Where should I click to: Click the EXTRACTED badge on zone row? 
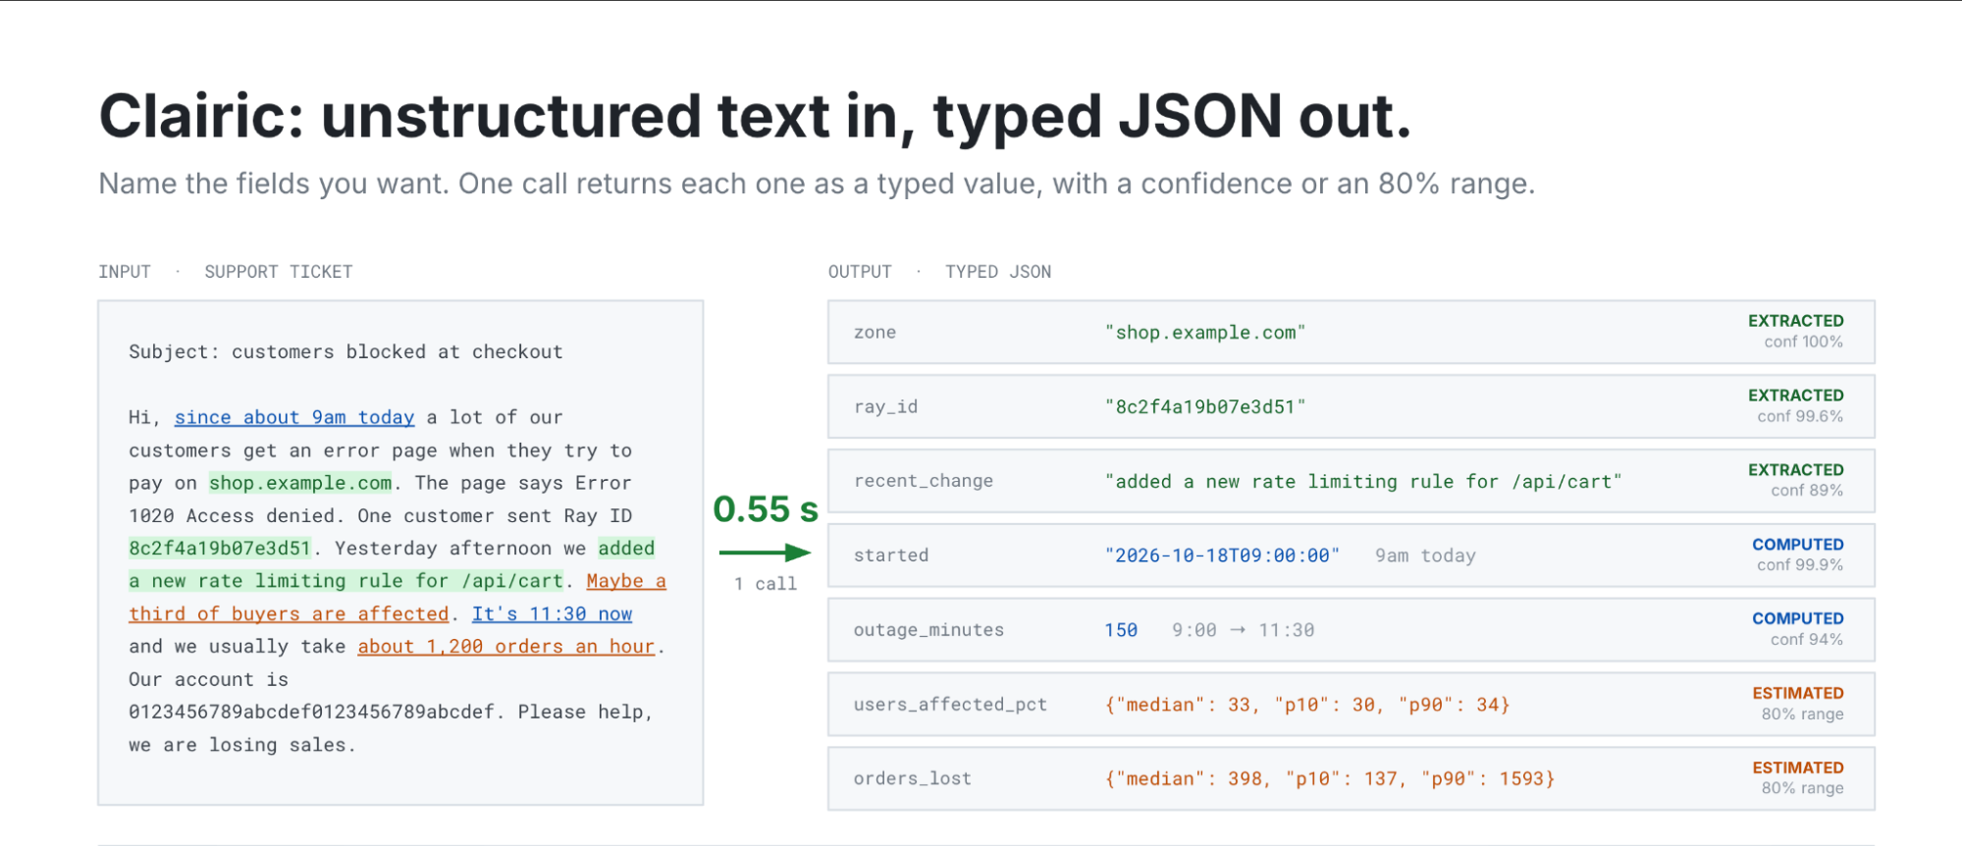1795,321
